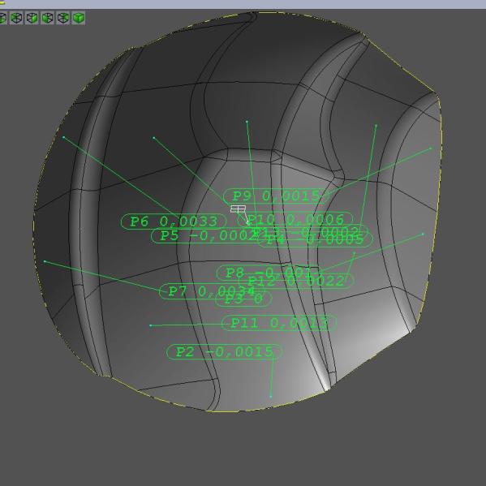Select the measured point at the end of P6's leader
This screenshot has width=486, height=486.
64,137
